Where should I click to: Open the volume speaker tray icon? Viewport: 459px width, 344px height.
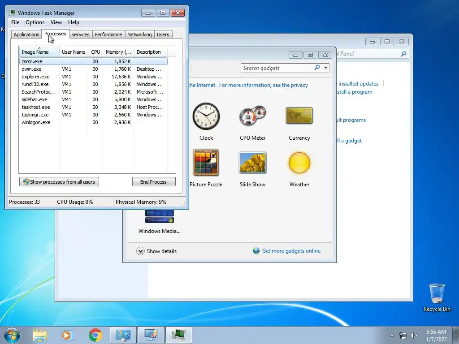(x=414, y=335)
